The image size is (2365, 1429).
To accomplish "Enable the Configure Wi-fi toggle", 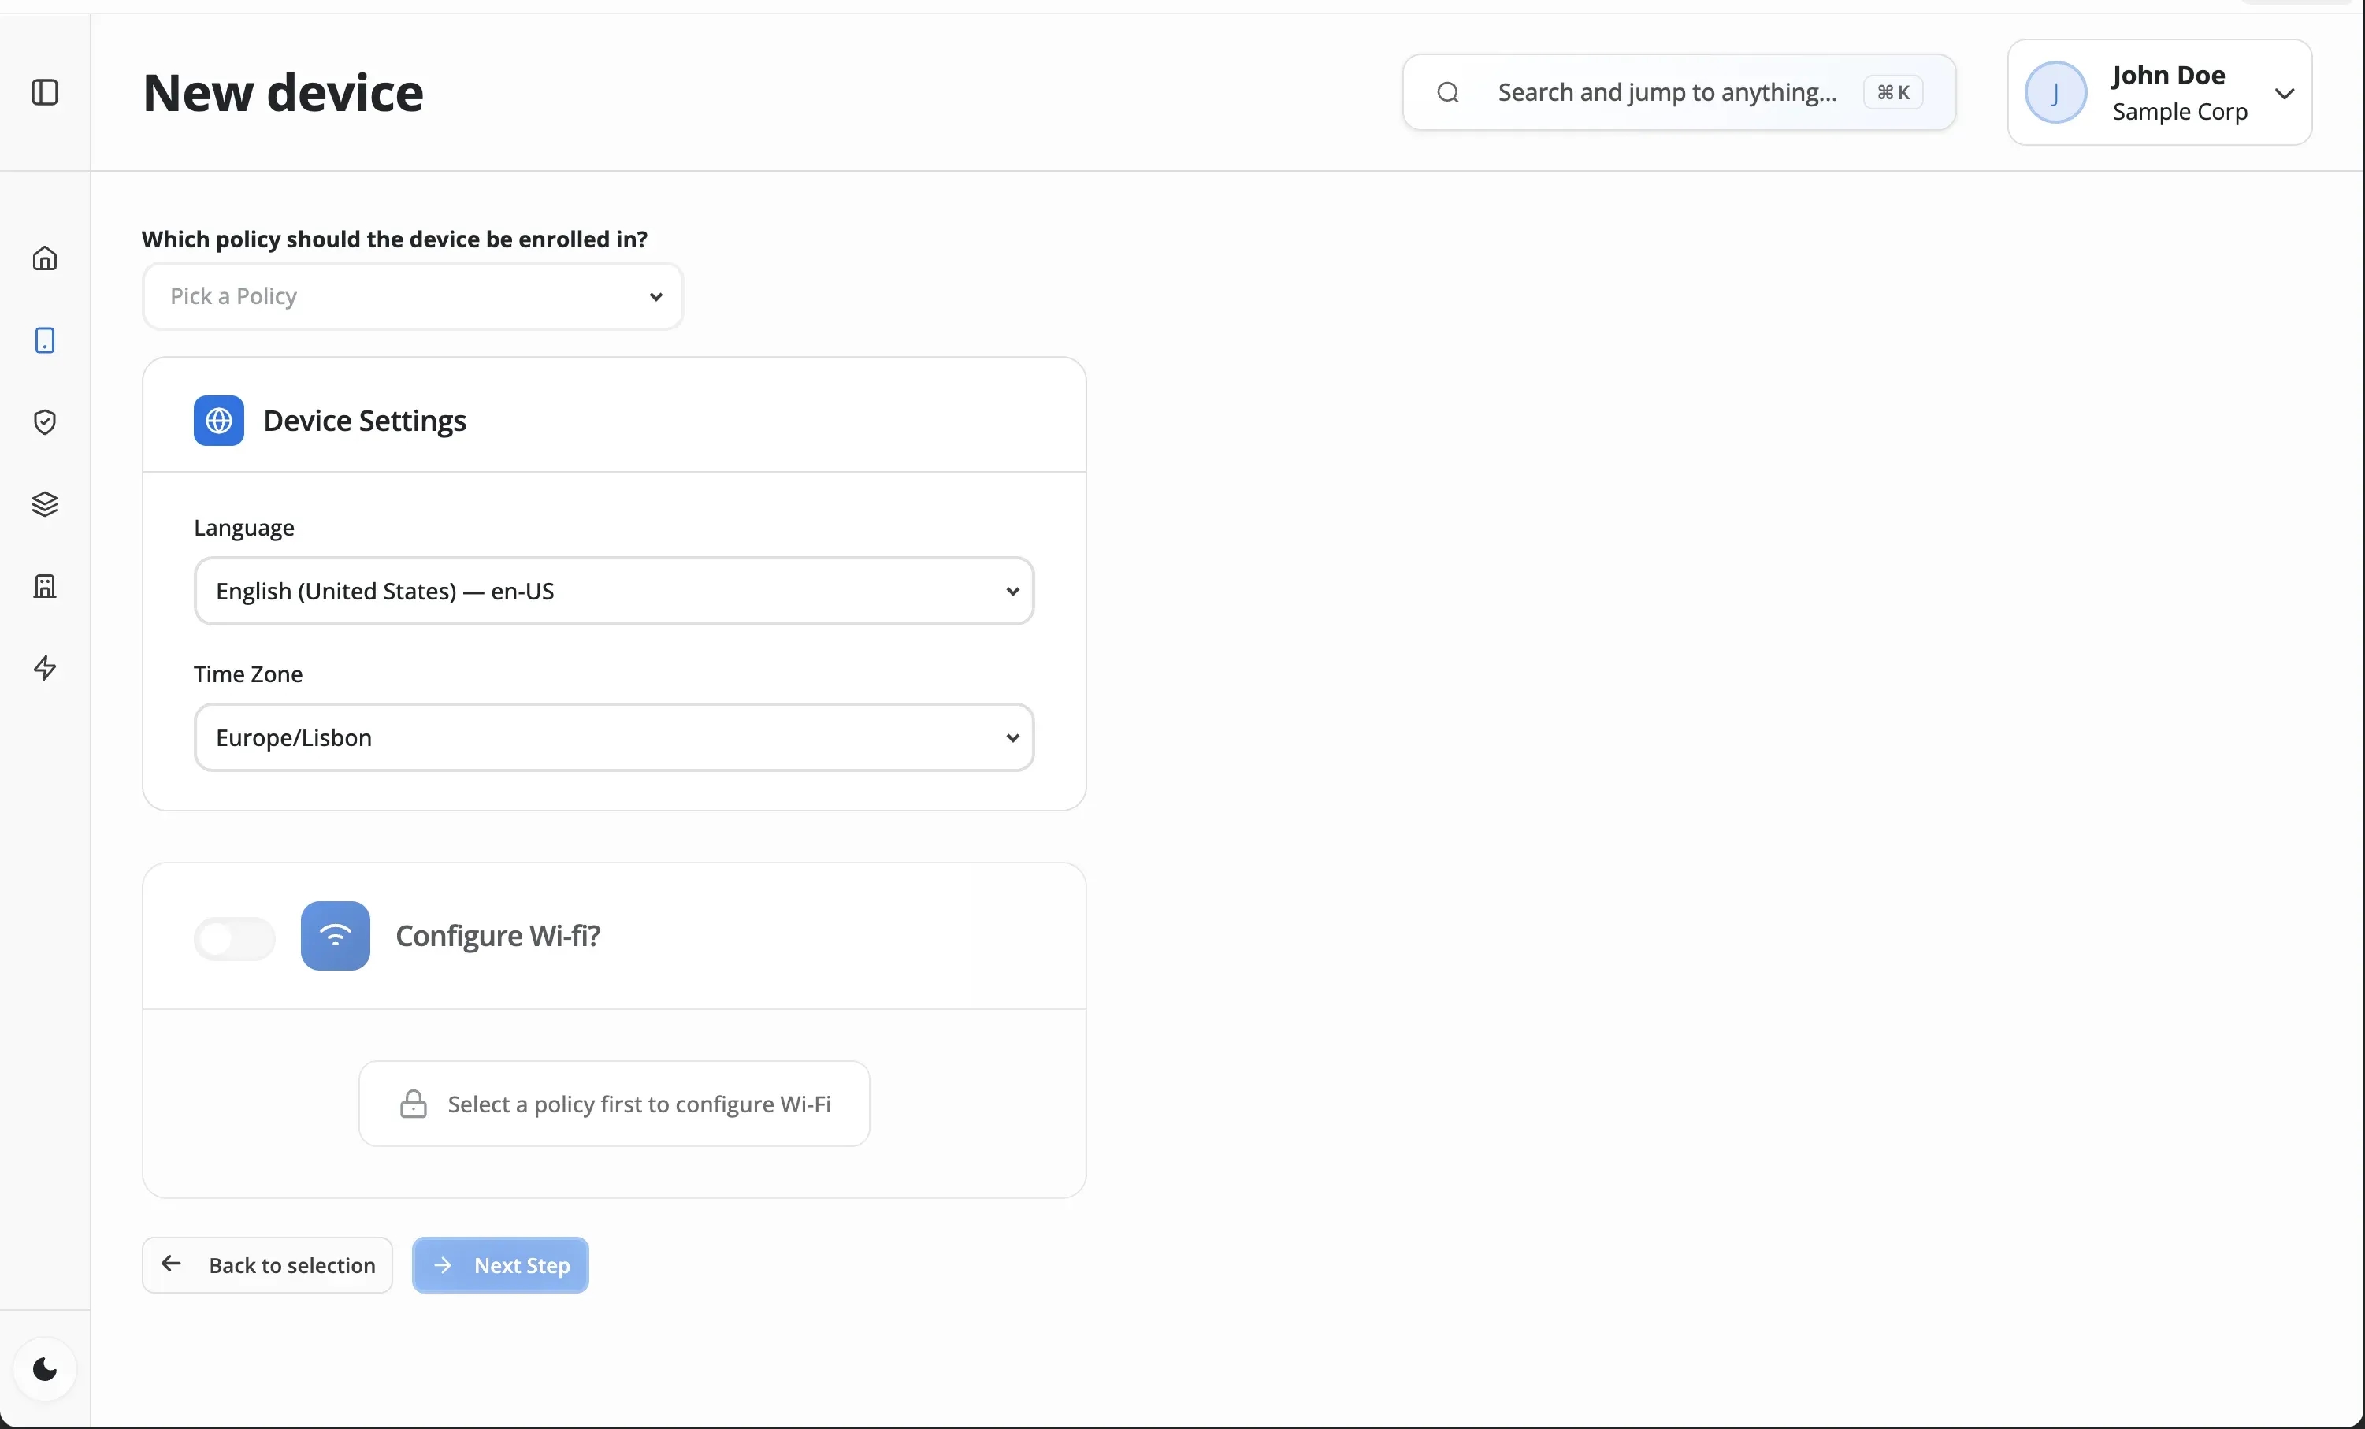I will (234, 937).
